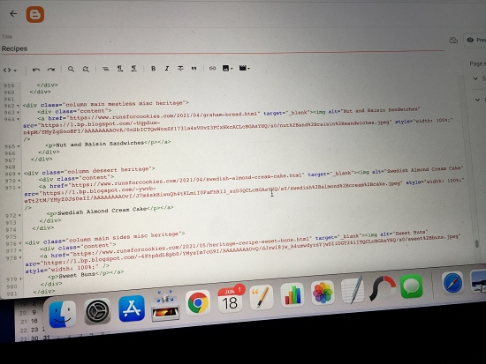Set right-to-left paragraph direction

pyautogui.click(x=134, y=68)
